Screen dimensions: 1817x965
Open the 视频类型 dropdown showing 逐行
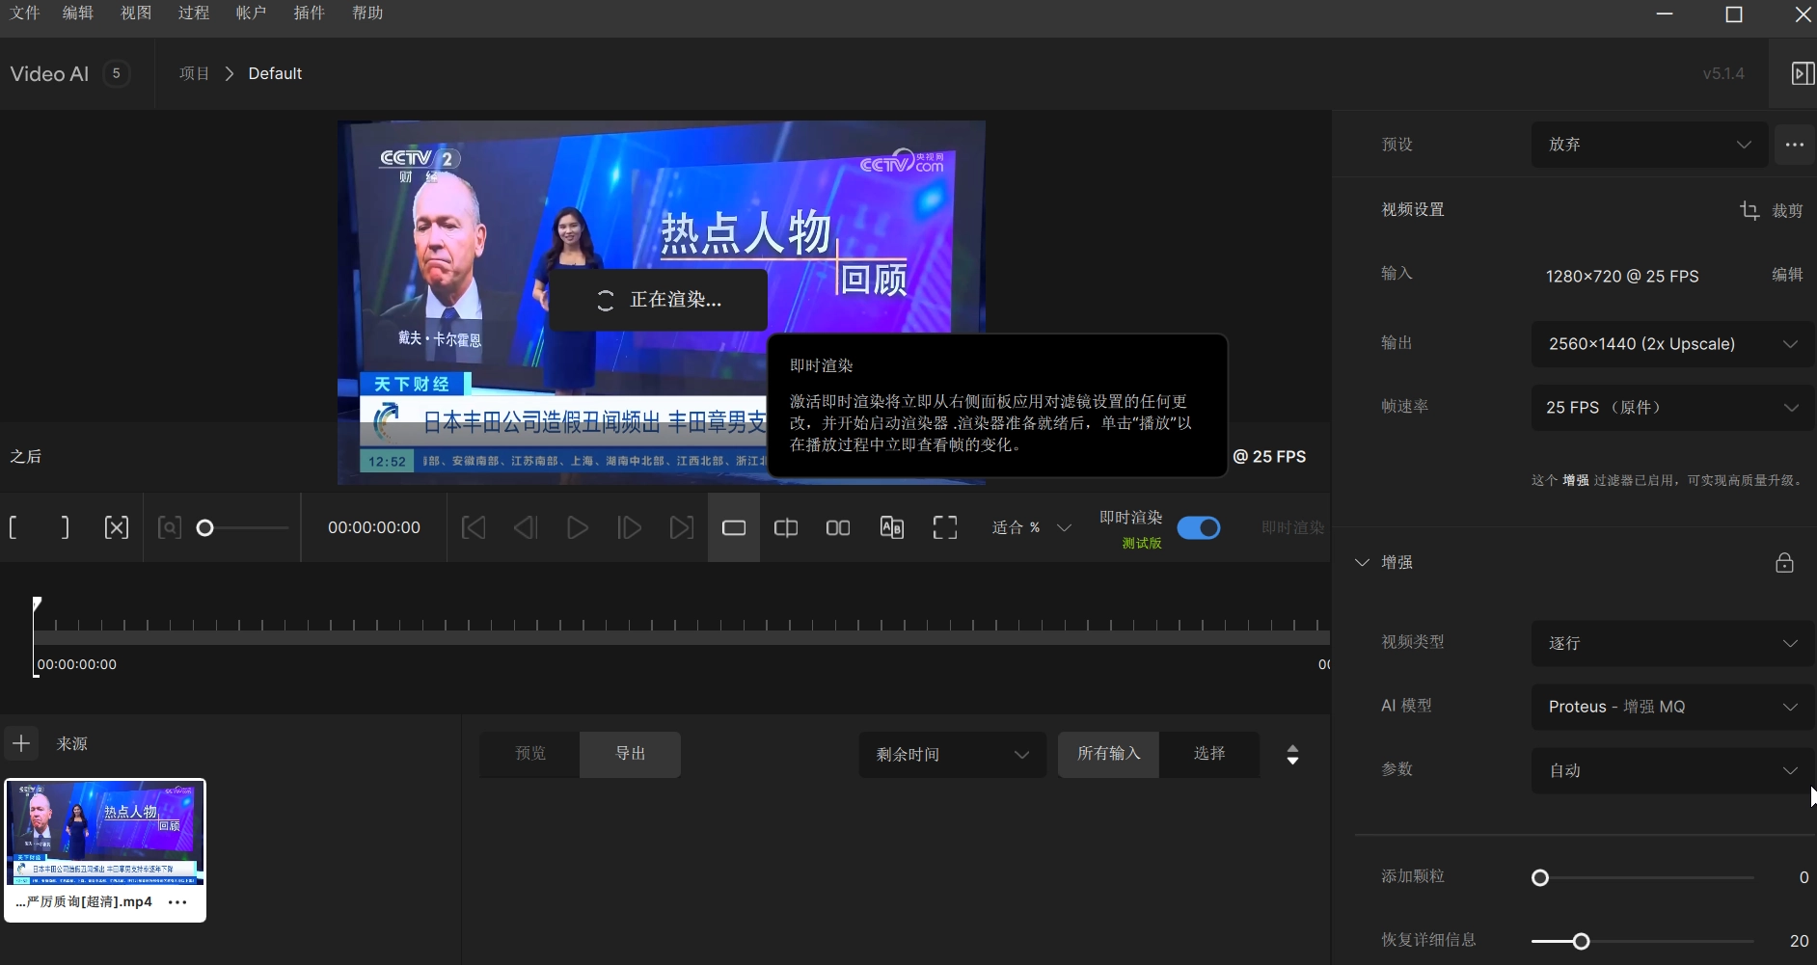pos(1672,643)
